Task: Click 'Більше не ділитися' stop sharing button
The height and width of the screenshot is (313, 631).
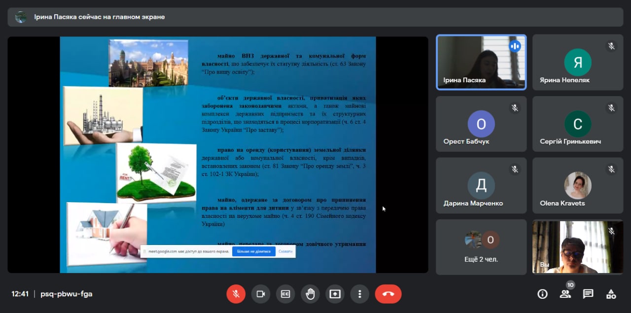Action: [253, 251]
